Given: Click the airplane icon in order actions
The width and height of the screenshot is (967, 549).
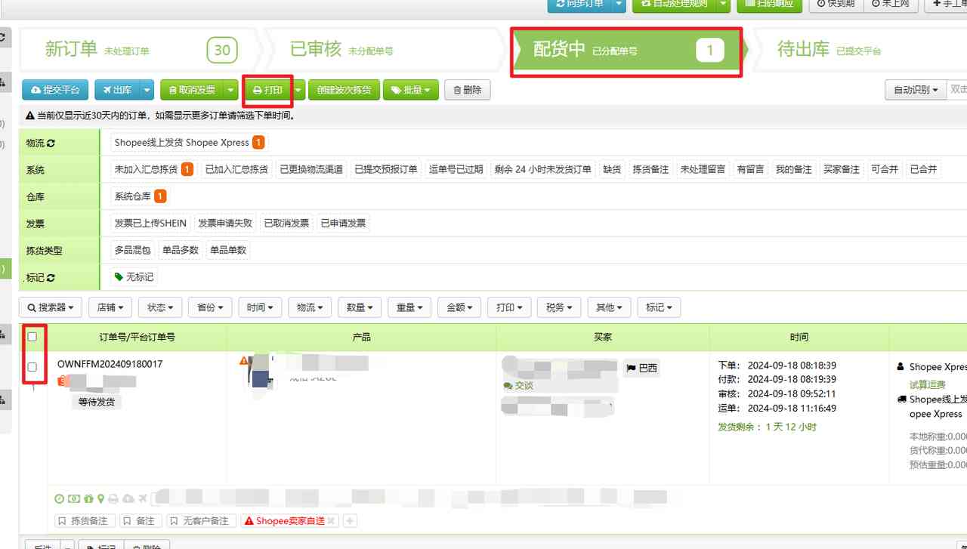Looking at the screenshot, I should (141, 498).
